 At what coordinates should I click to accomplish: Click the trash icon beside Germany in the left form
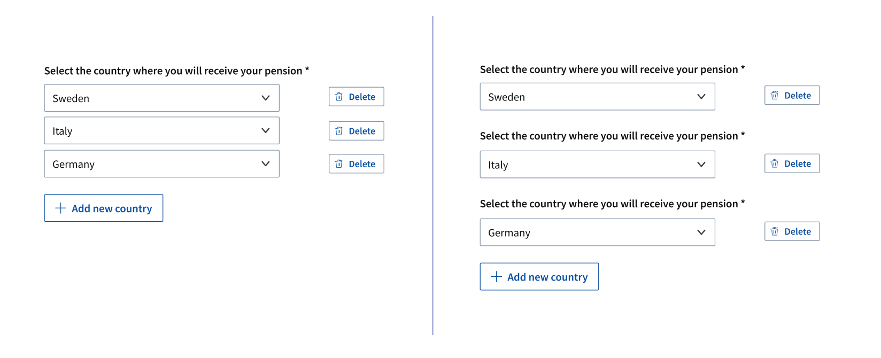click(x=339, y=164)
